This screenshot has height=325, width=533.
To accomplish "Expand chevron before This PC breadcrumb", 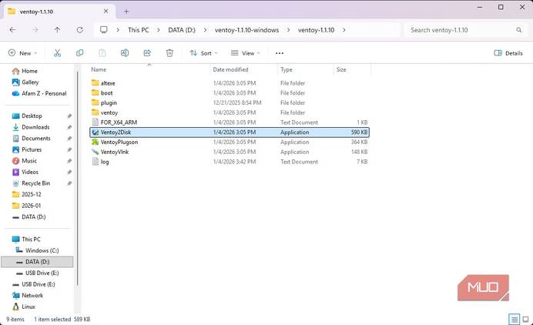I will pyautogui.click(x=118, y=30).
